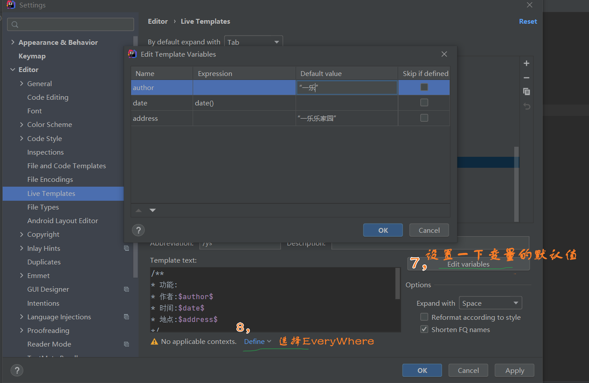
Task: Open Android Layout Editor settings
Action: click(62, 220)
